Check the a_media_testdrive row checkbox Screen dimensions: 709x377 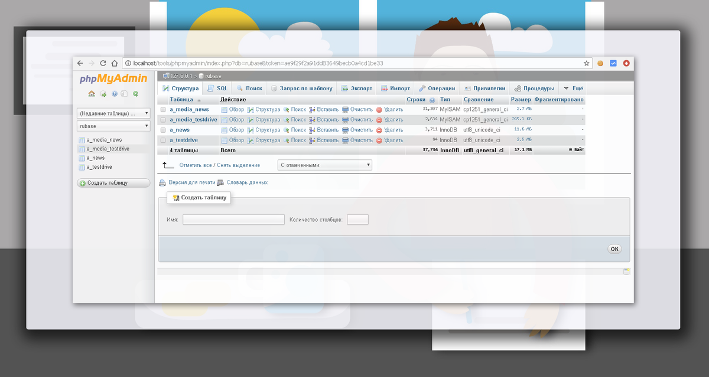tap(162, 119)
